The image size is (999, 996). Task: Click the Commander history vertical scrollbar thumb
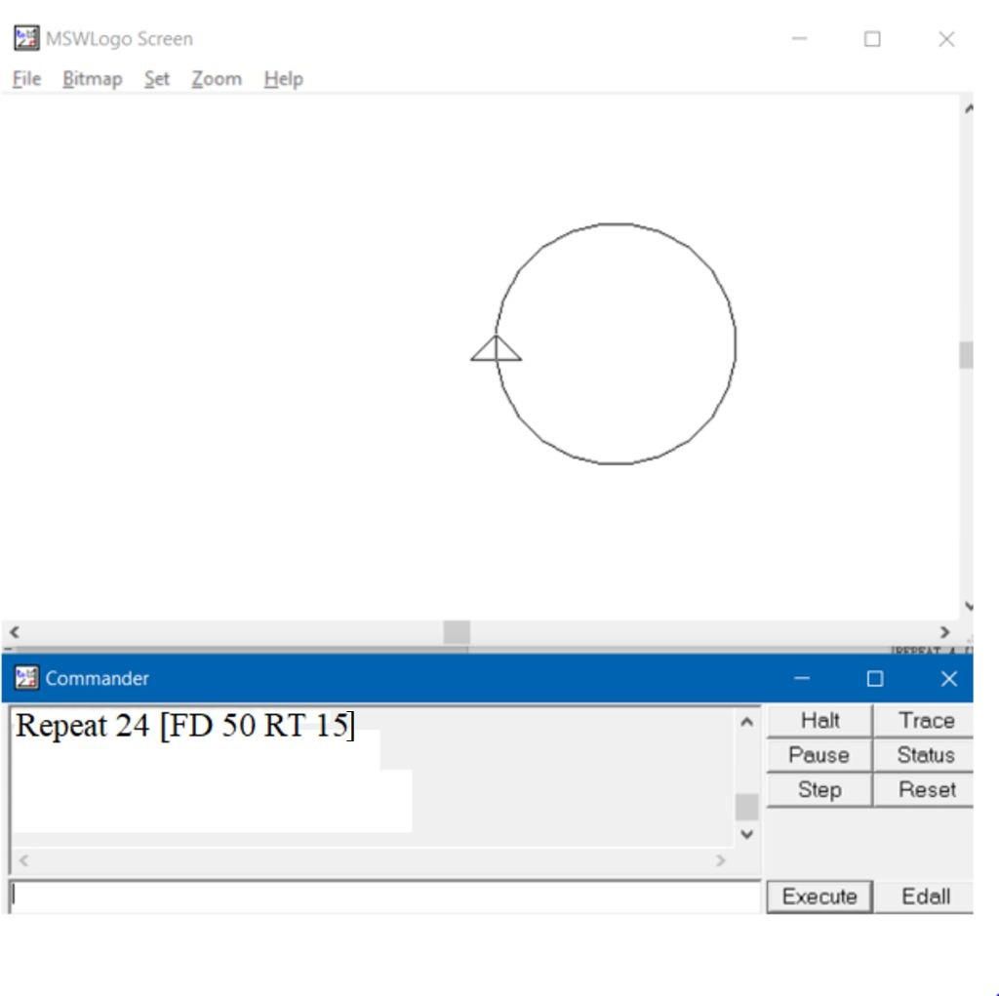point(746,808)
